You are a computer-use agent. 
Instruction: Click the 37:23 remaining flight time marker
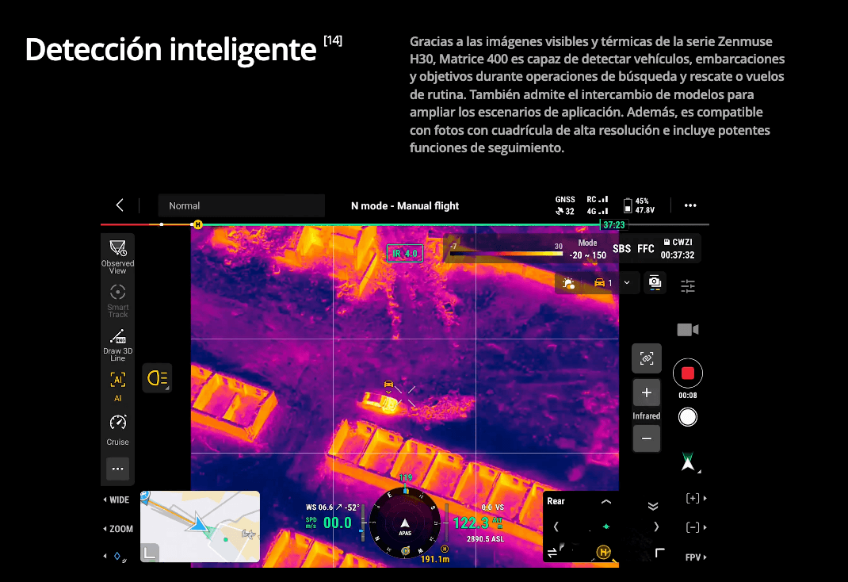coord(614,224)
